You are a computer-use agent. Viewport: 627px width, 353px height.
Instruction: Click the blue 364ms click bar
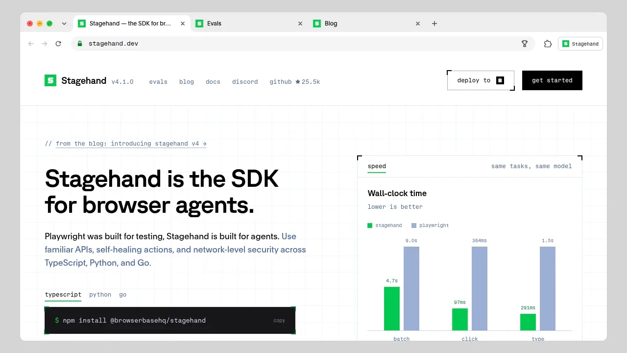point(480,288)
